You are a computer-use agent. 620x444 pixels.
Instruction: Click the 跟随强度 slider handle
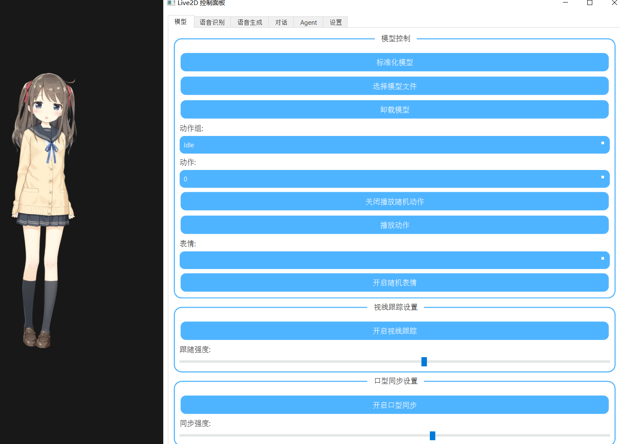pyautogui.click(x=424, y=361)
